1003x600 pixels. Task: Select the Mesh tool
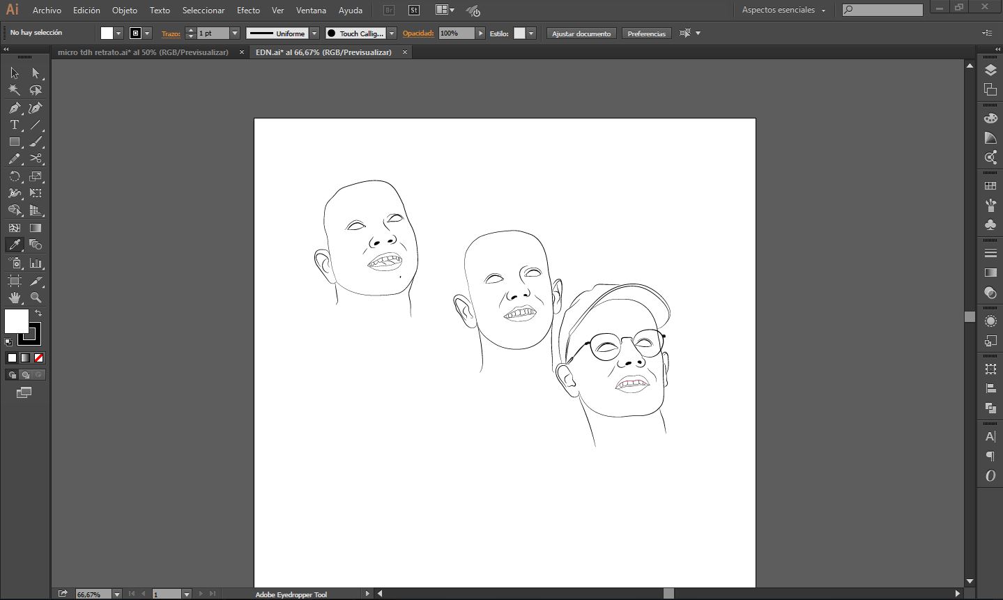pos(15,228)
